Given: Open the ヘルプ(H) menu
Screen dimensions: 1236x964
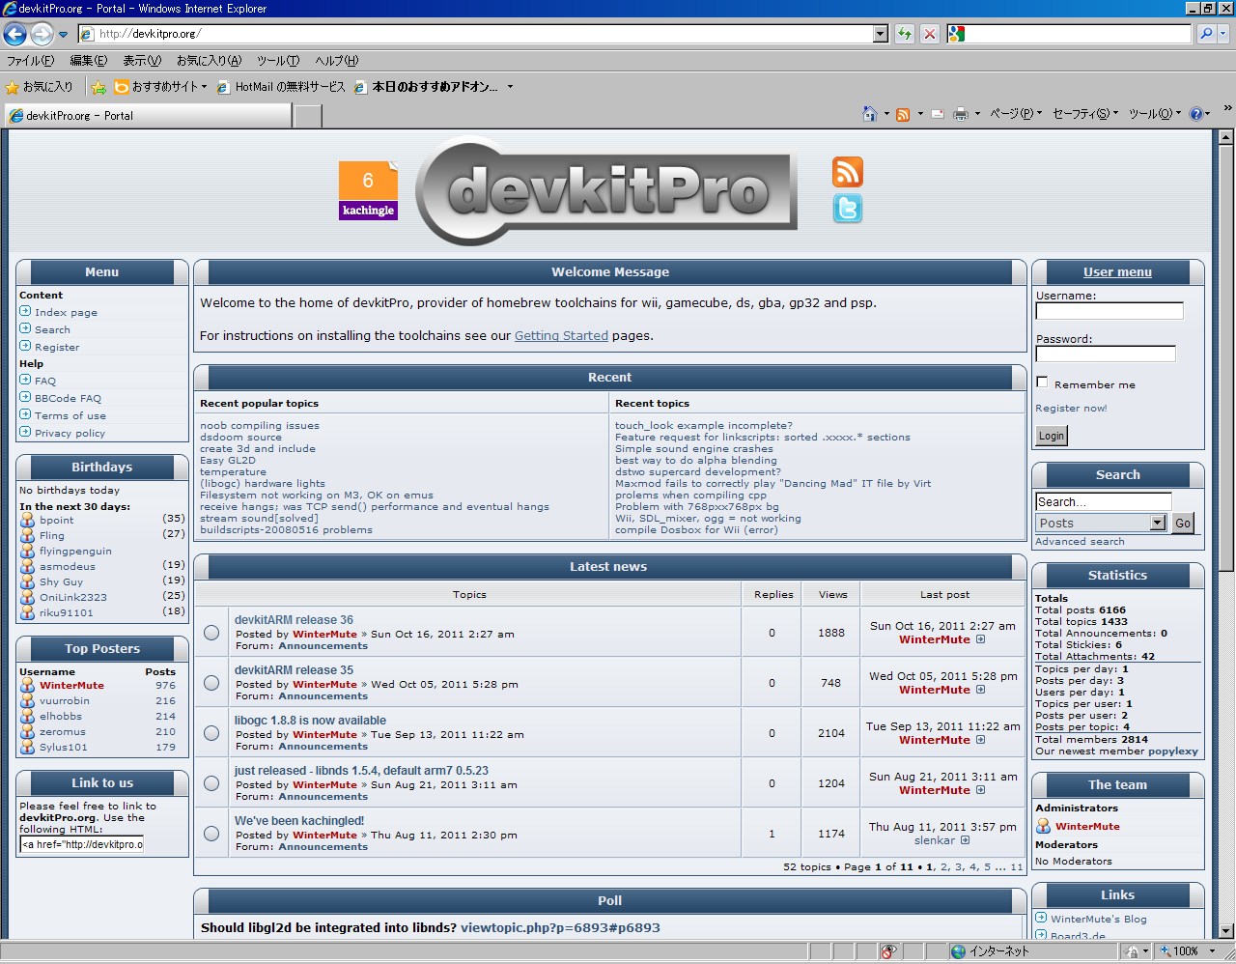Looking at the screenshot, I should 336,61.
